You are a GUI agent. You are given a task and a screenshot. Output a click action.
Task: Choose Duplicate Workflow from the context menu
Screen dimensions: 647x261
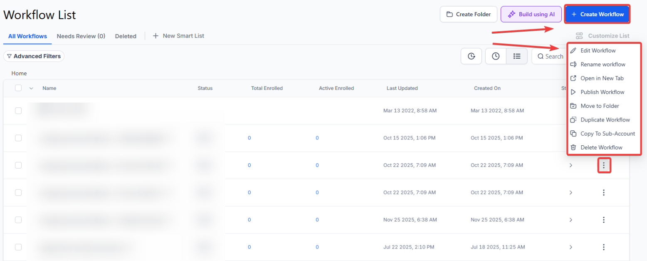coord(605,120)
